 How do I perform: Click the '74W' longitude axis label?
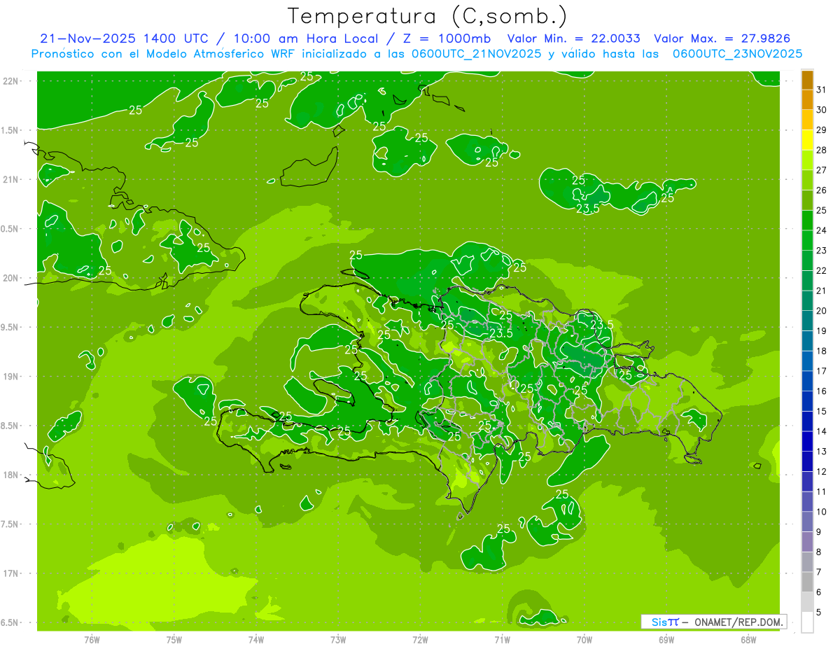click(x=256, y=640)
